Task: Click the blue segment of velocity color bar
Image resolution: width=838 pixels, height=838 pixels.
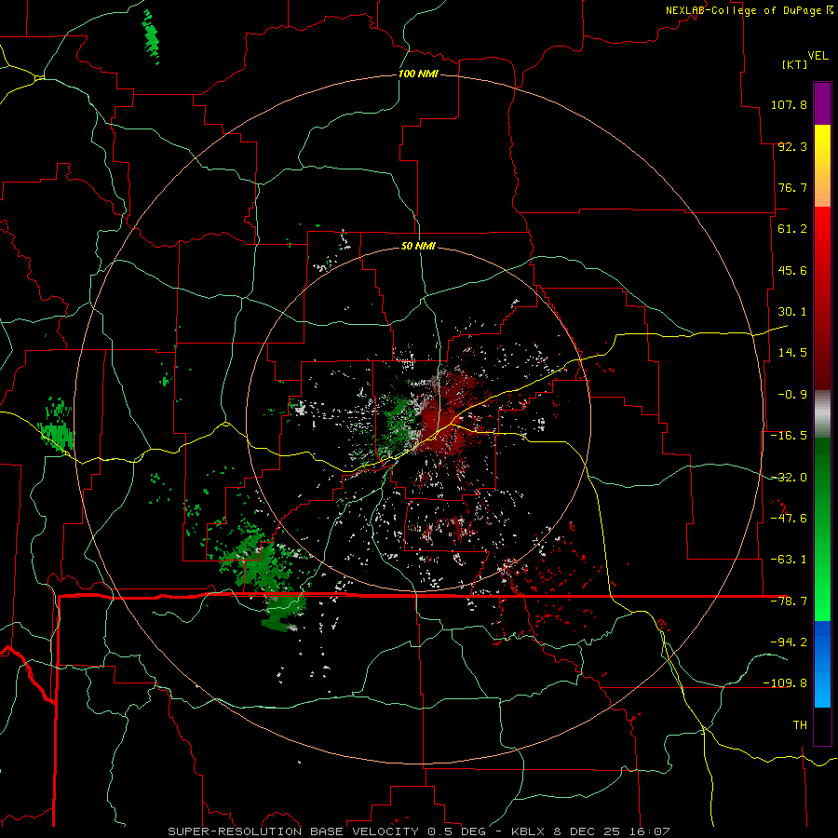Action: tap(822, 664)
